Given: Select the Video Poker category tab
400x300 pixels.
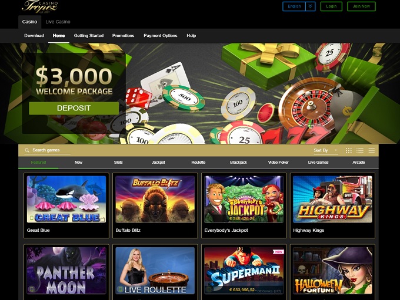Looking at the screenshot, I should point(278,163).
